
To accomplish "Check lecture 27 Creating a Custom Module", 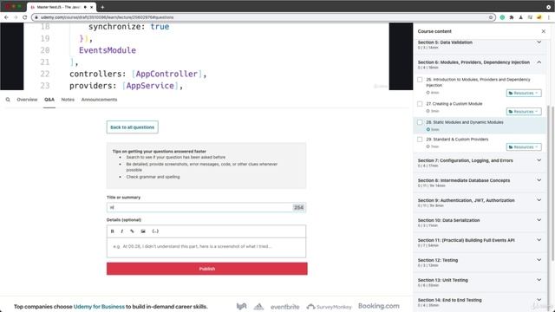I will point(420,104).
